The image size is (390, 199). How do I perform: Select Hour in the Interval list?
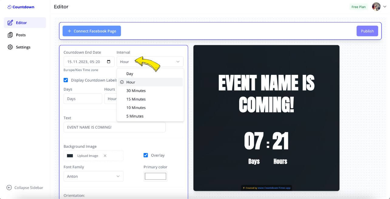coord(131,82)
